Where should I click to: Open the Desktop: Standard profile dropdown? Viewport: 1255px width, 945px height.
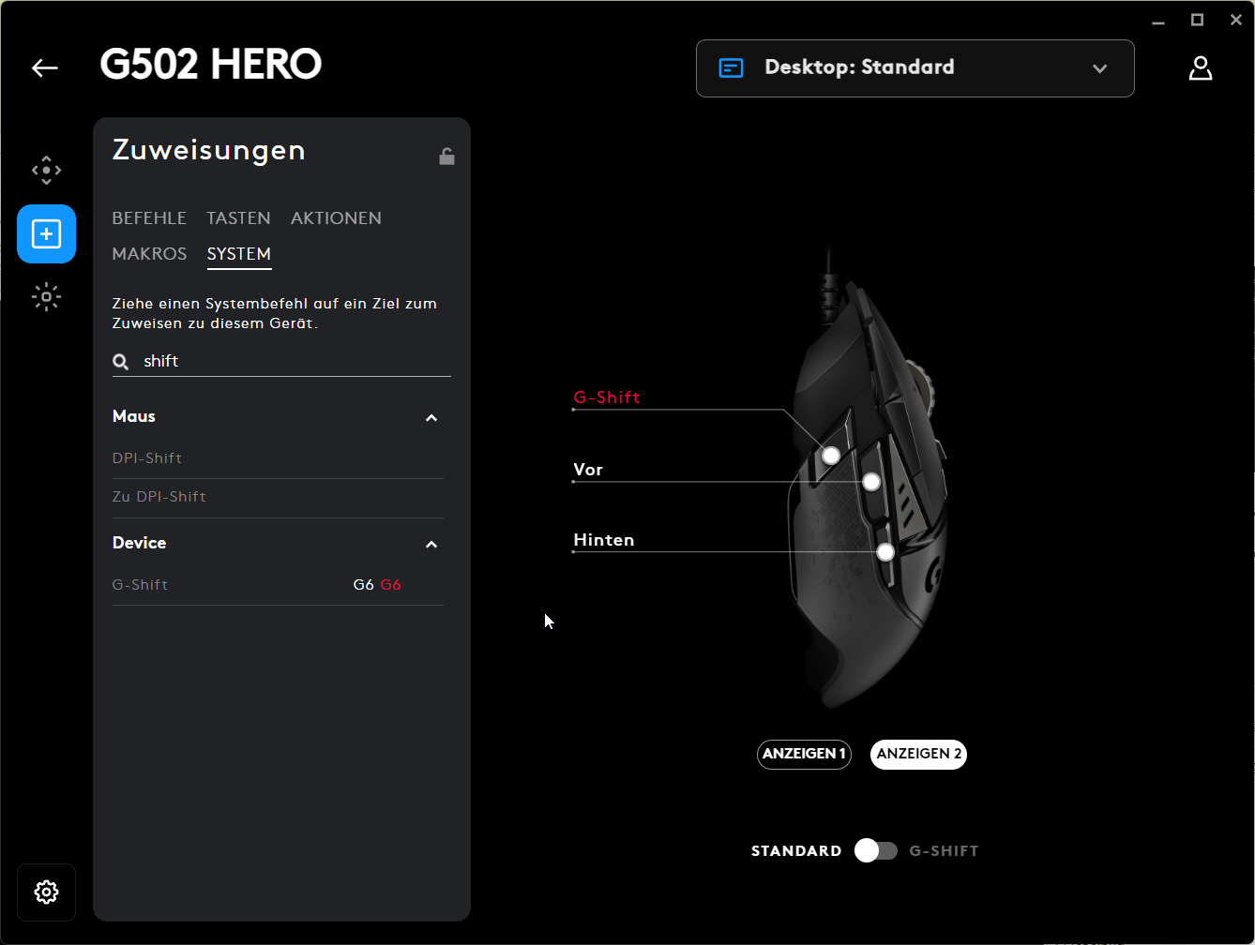[915, 67]
